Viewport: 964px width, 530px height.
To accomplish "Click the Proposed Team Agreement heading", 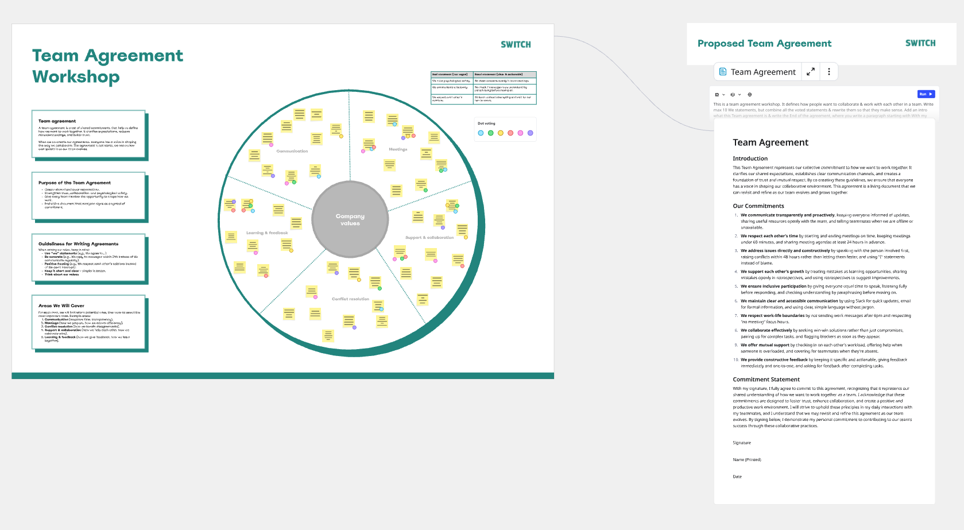I will coord(764,44).
